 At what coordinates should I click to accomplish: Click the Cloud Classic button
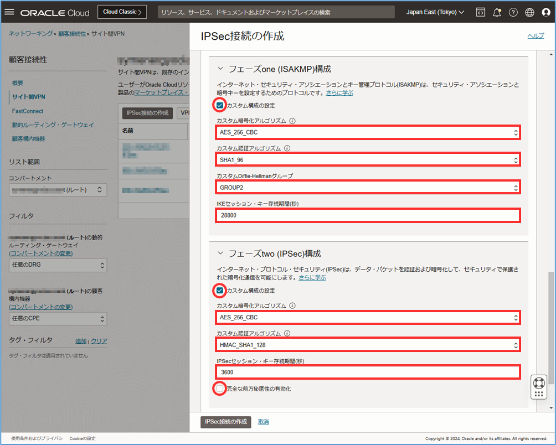pos(122,12)
